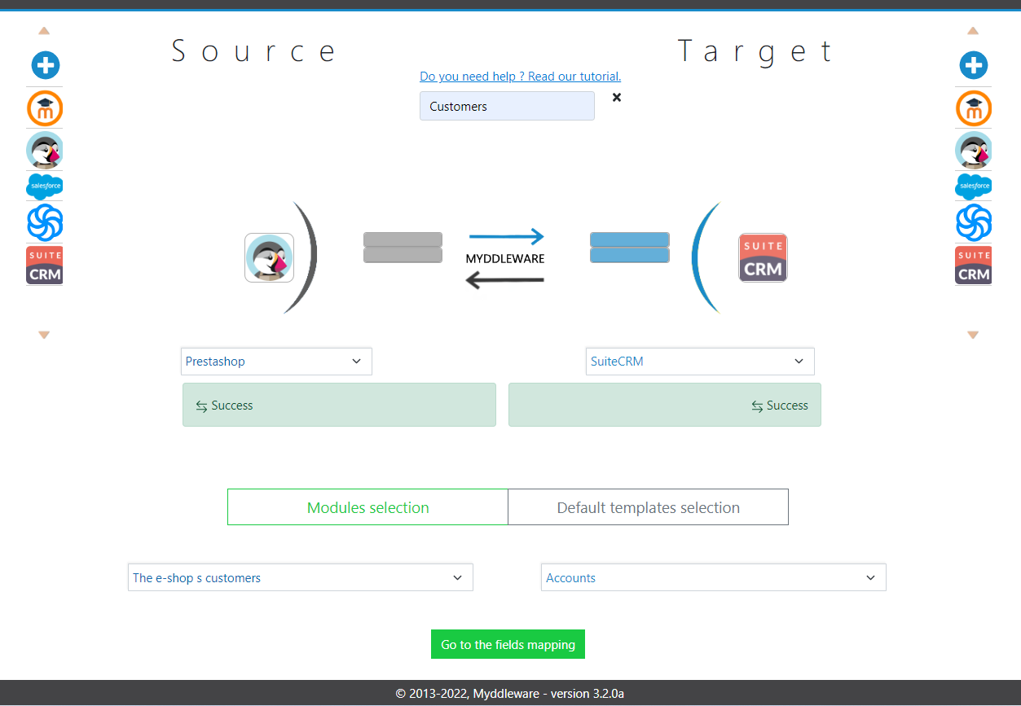Open the source application dropdown showing Prestashop
Image resolution: width=1021 pixels, height=706 pixels.
(275, 361)
